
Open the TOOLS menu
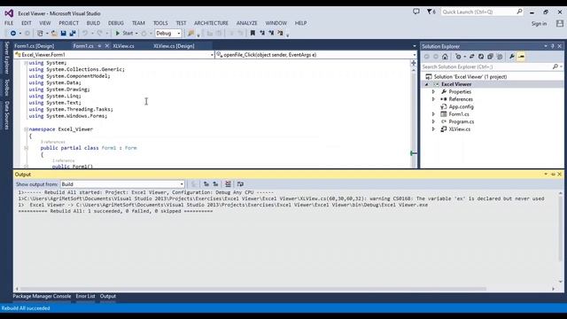160,23
